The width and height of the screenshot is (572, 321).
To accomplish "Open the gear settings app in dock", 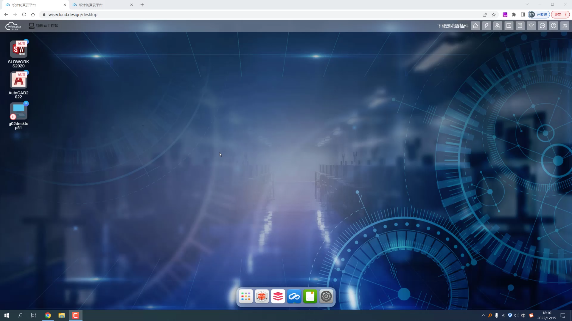I will (326, 296).
